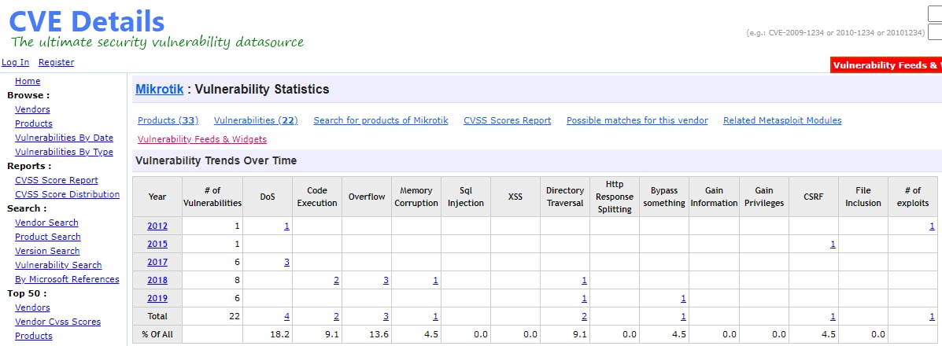The width and height of the screenshot is (942, 346).
Task: Click the 'File Inclusion' column header
Action: pos(863,197)
